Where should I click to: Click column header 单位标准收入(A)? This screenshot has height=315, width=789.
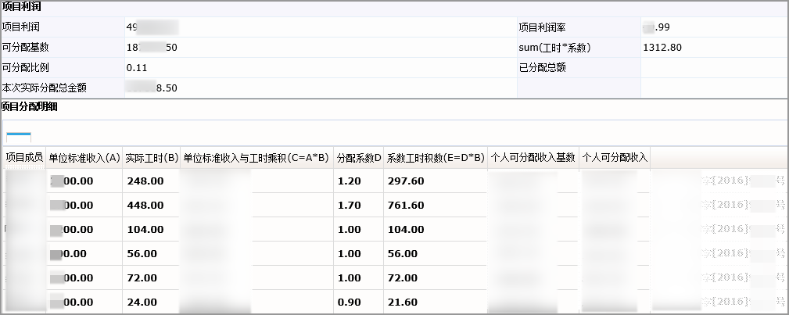pos(84,158)
